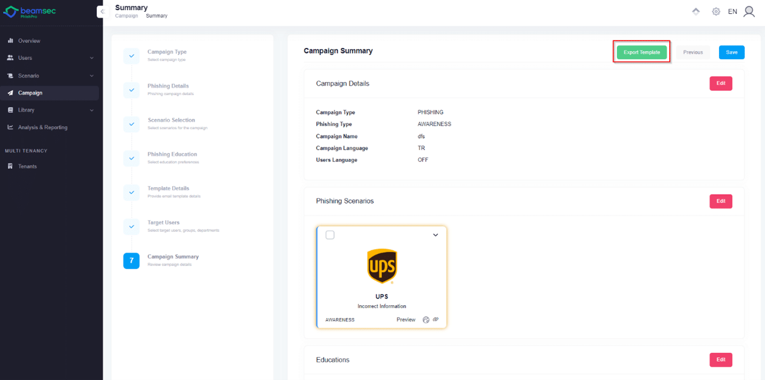Click the campaign name value 'dfs'
This screenshot has width=765, height=380.
tap(421, 136)
